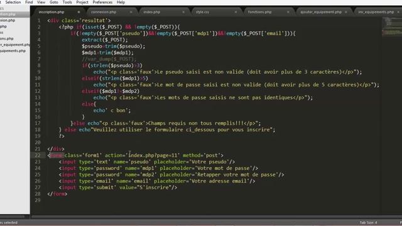Click the commented "//var_dump($_POST);" line
The image size is (402, 226).
pos(109,59)
